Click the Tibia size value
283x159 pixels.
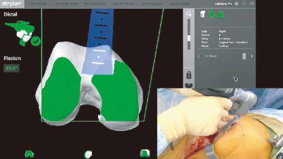coord(224,39)
